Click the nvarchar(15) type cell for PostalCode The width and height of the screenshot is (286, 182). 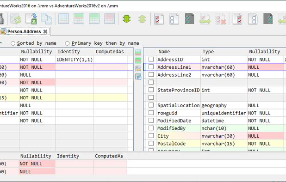click(x=224, y=144)
